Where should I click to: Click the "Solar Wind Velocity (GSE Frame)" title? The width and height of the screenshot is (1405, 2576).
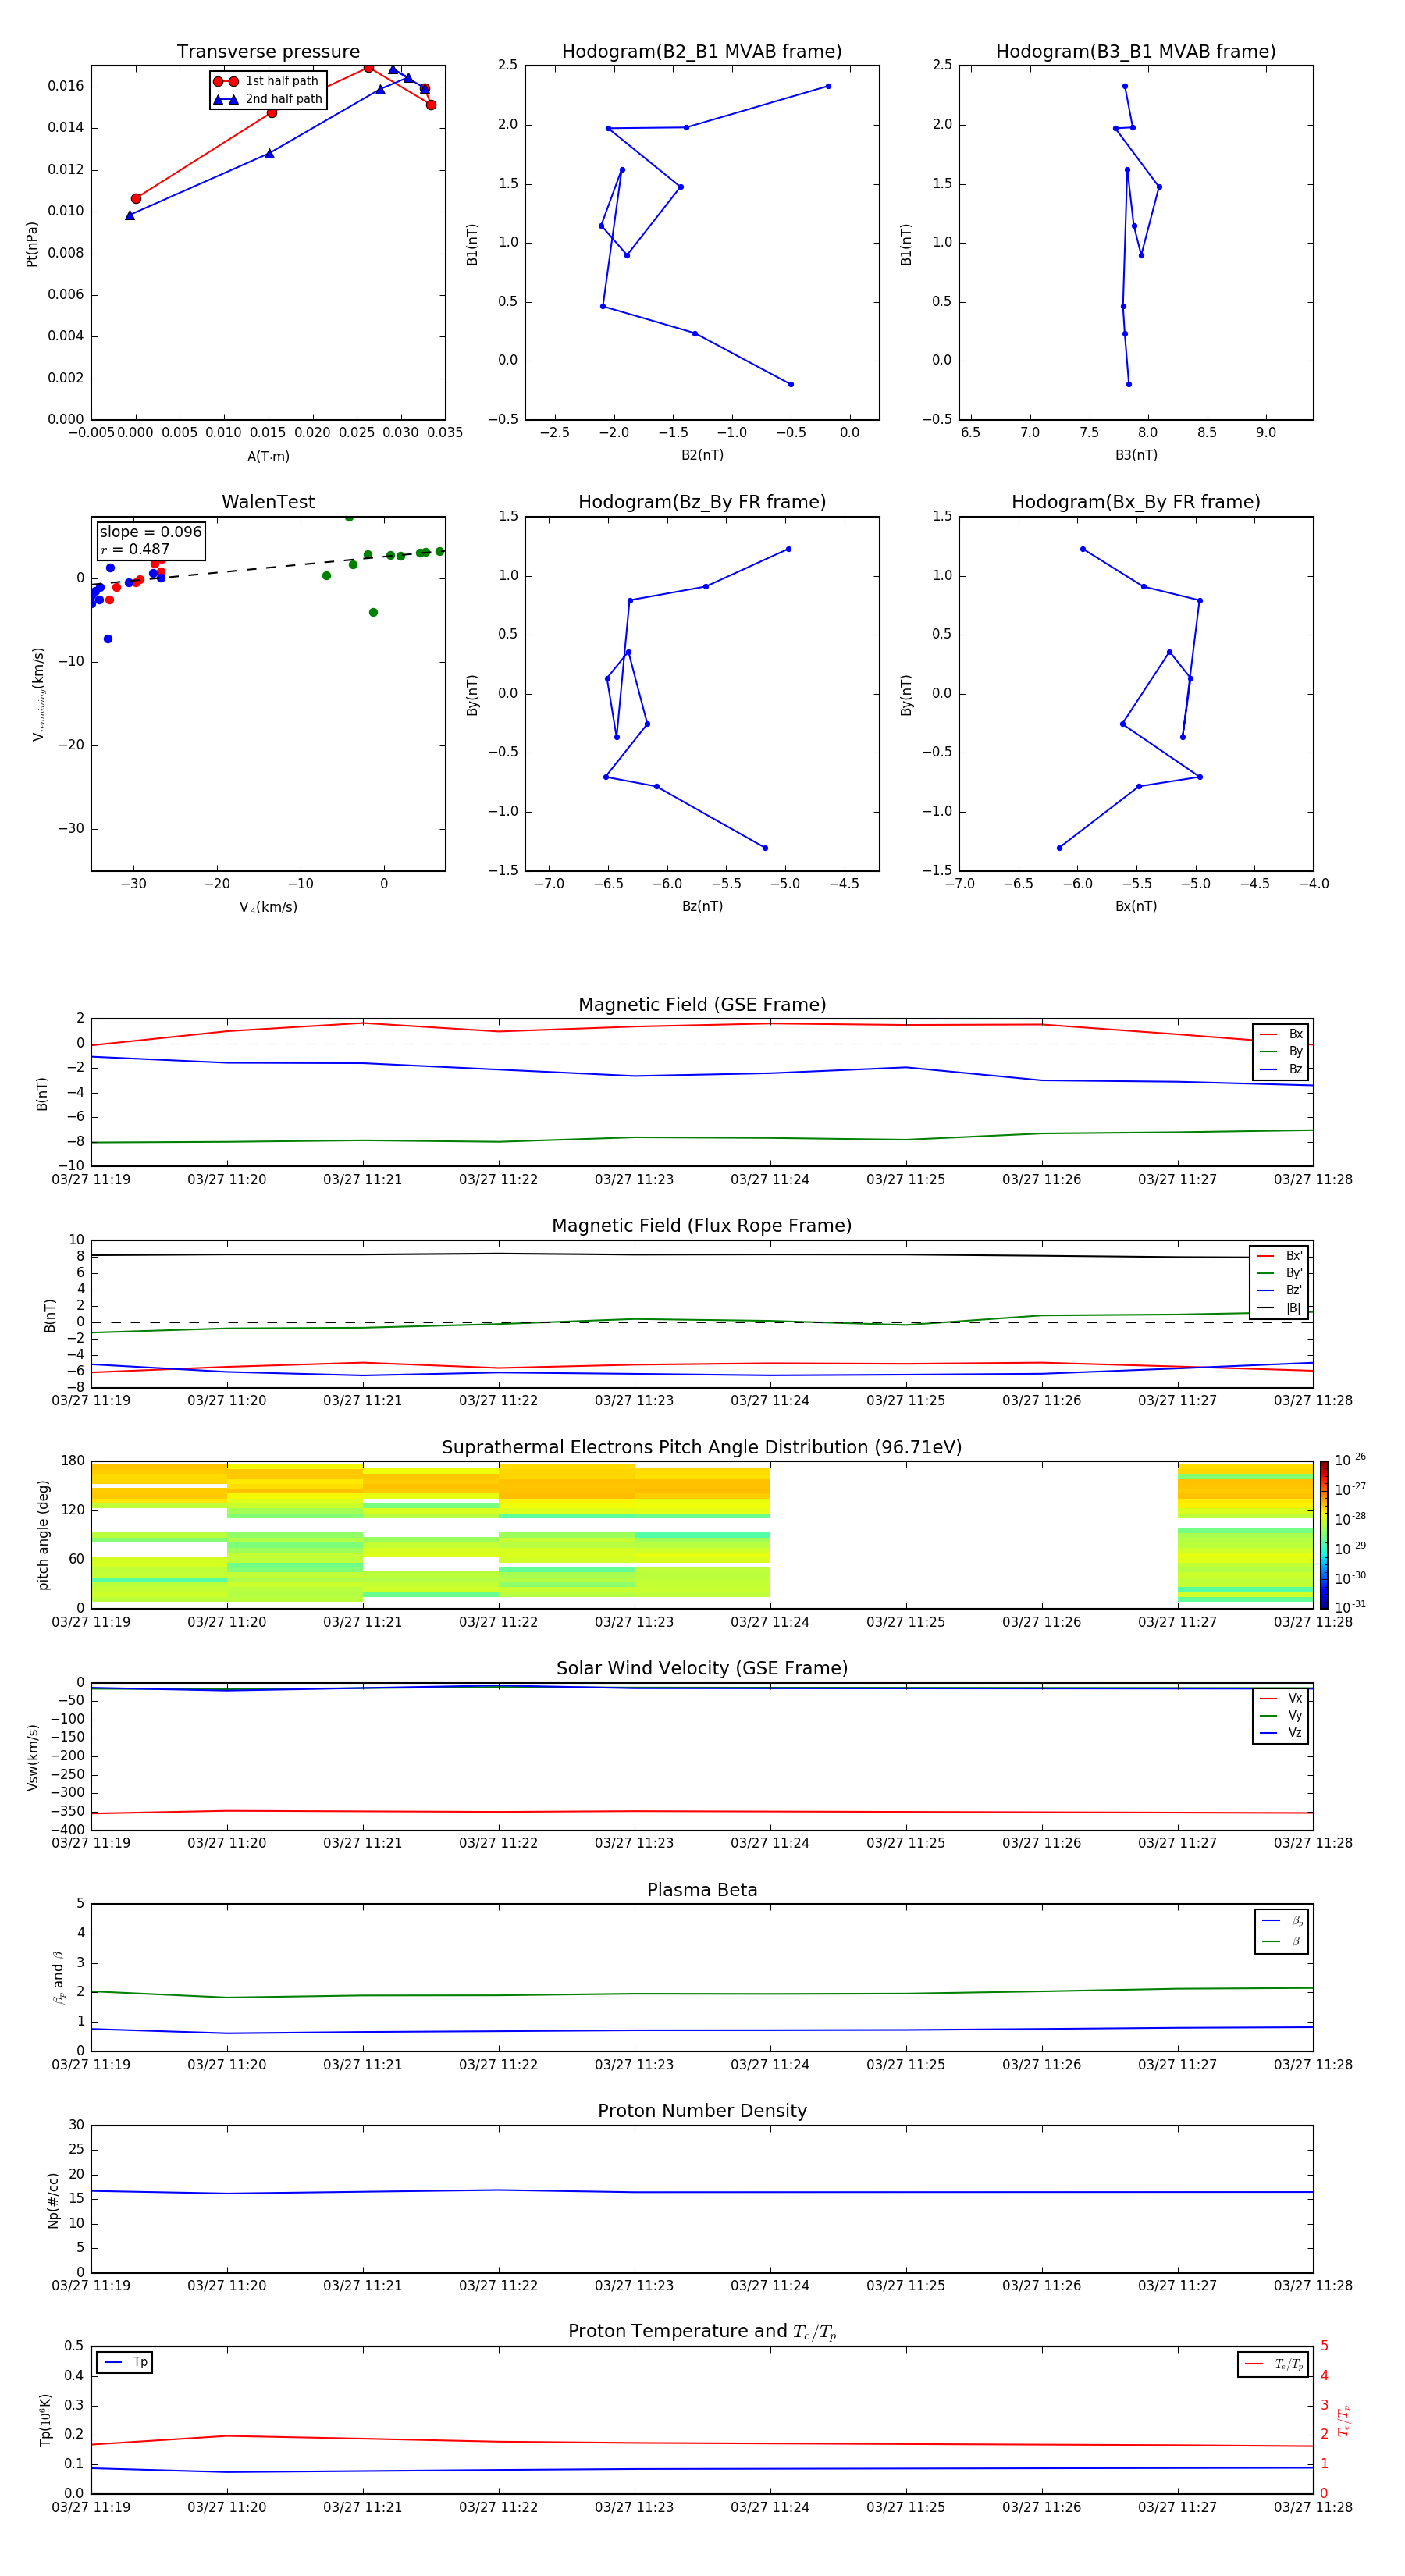point(702,1668)
